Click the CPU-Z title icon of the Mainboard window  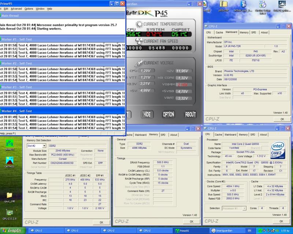coord(206,26)
